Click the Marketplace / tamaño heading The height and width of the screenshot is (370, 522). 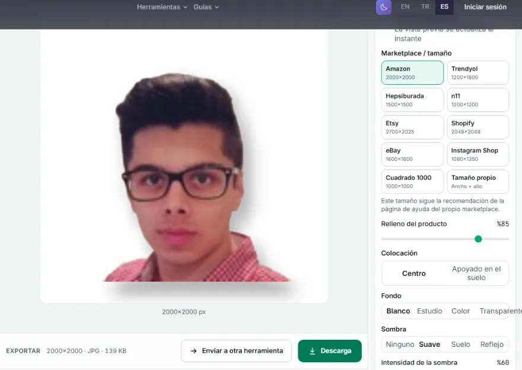416,53
